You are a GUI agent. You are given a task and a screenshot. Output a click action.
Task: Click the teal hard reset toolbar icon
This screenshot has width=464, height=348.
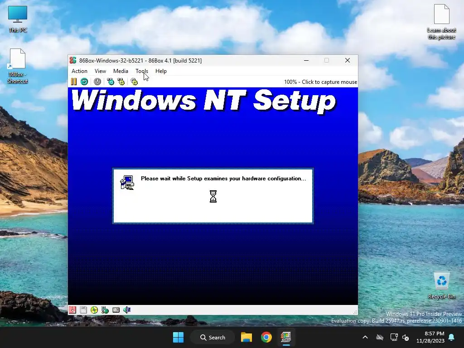84,82
